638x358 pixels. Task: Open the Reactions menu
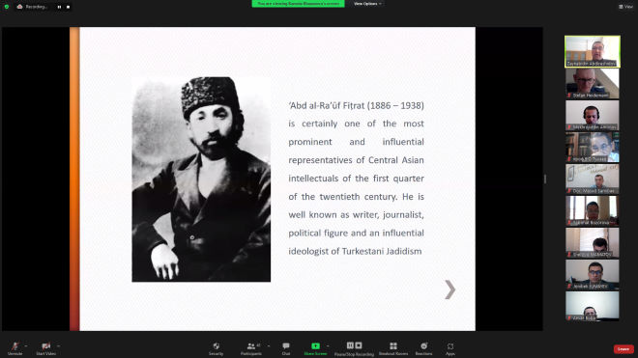click(x=424, y=345)
